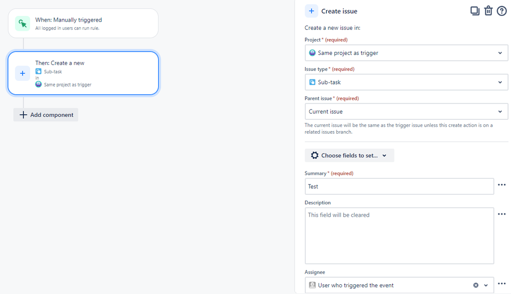This screenshot has height=294, width=511.
Task: Click the Create a new issue in: label
Action: coord(332,28)
